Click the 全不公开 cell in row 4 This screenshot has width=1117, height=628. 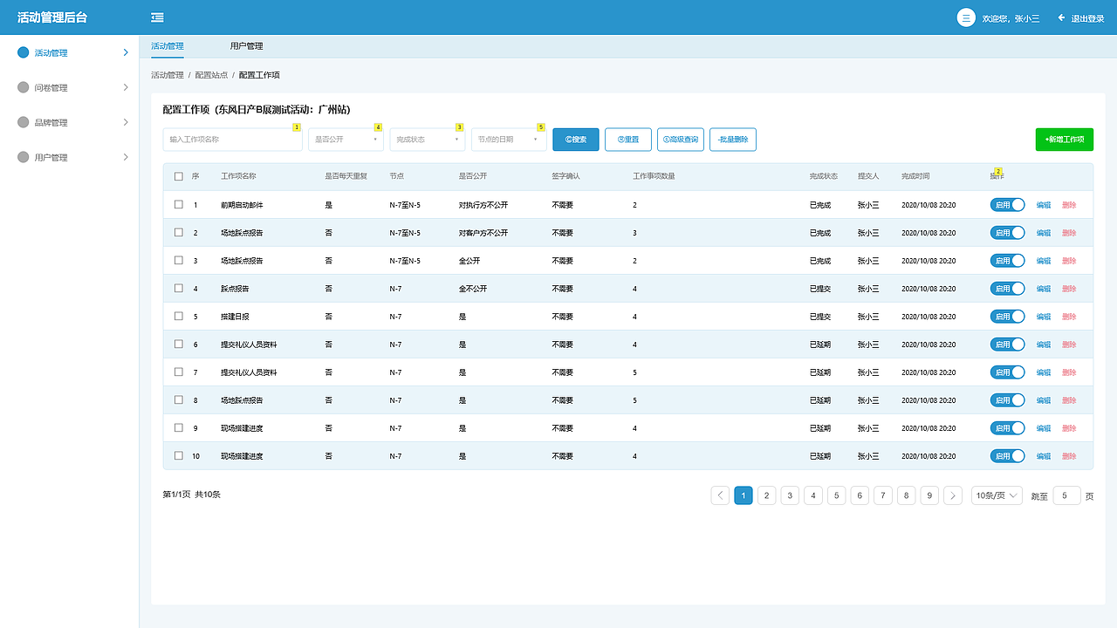click(x=473, y=289)
